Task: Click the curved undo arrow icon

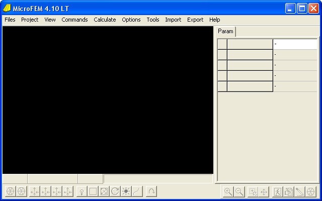Action: (x=151, y=191)
